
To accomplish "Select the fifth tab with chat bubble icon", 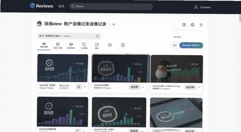I will point(97,46).
